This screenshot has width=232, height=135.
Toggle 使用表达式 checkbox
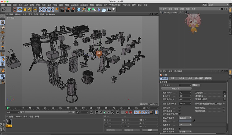coord(224,108)
